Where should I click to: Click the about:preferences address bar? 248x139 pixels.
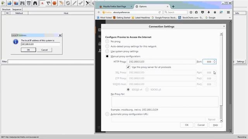click(132, 12)
